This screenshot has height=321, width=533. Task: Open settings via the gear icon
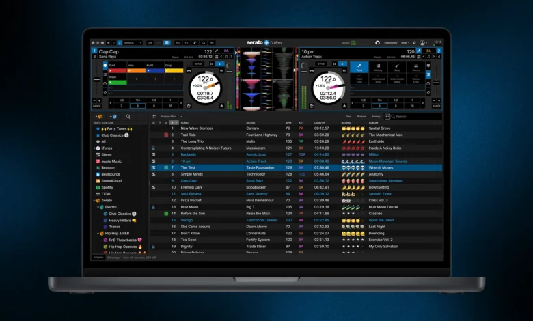pos(414,43)
